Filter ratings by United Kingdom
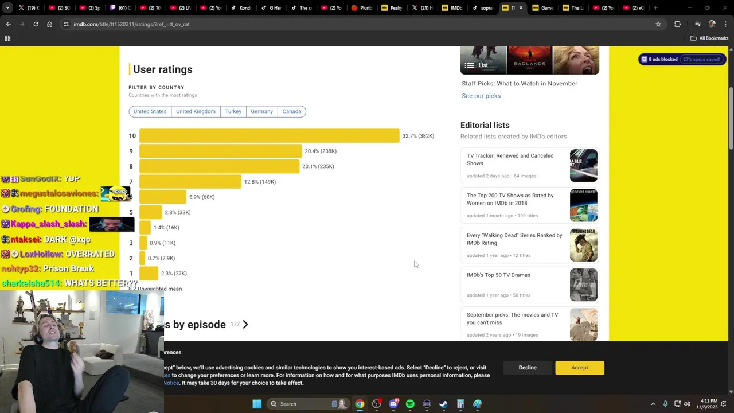734x413 pixels. [x=196, y=111]
